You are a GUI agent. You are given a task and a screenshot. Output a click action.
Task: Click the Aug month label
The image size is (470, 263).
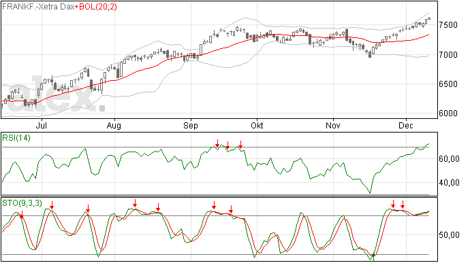[x=114, y=125]
